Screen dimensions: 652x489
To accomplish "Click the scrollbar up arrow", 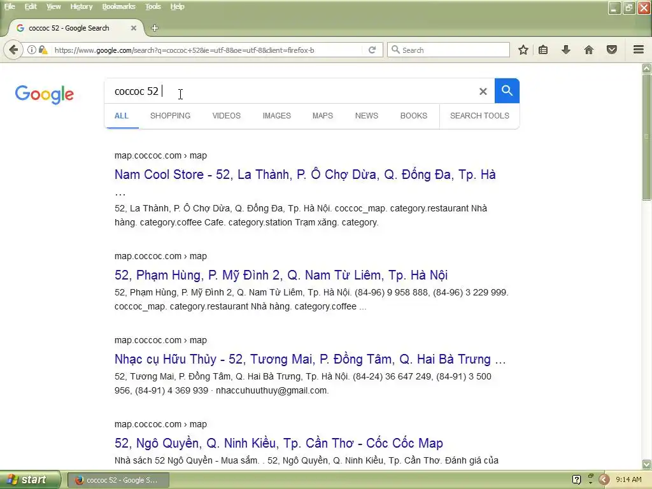I will coord(647,68).
